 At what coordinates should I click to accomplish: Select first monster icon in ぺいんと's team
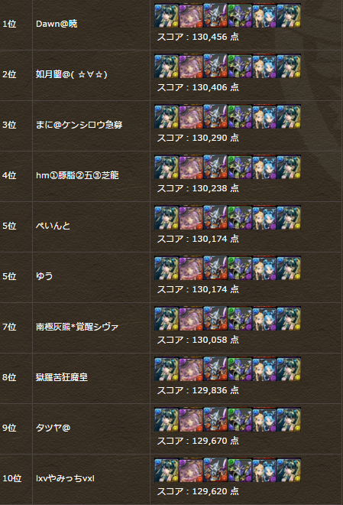coord(167,217)
